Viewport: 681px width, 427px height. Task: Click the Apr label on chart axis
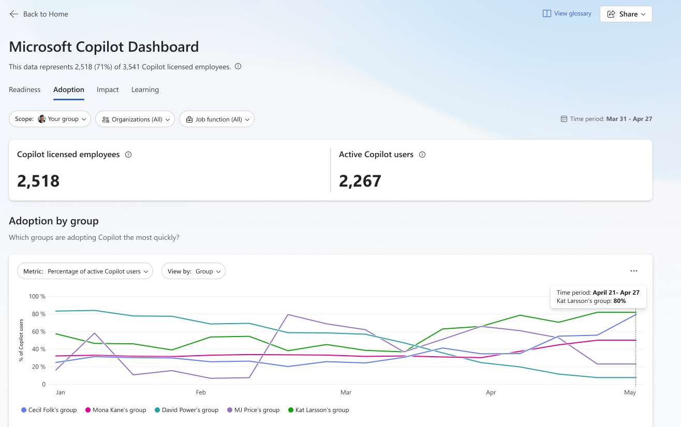pos(491,393)
